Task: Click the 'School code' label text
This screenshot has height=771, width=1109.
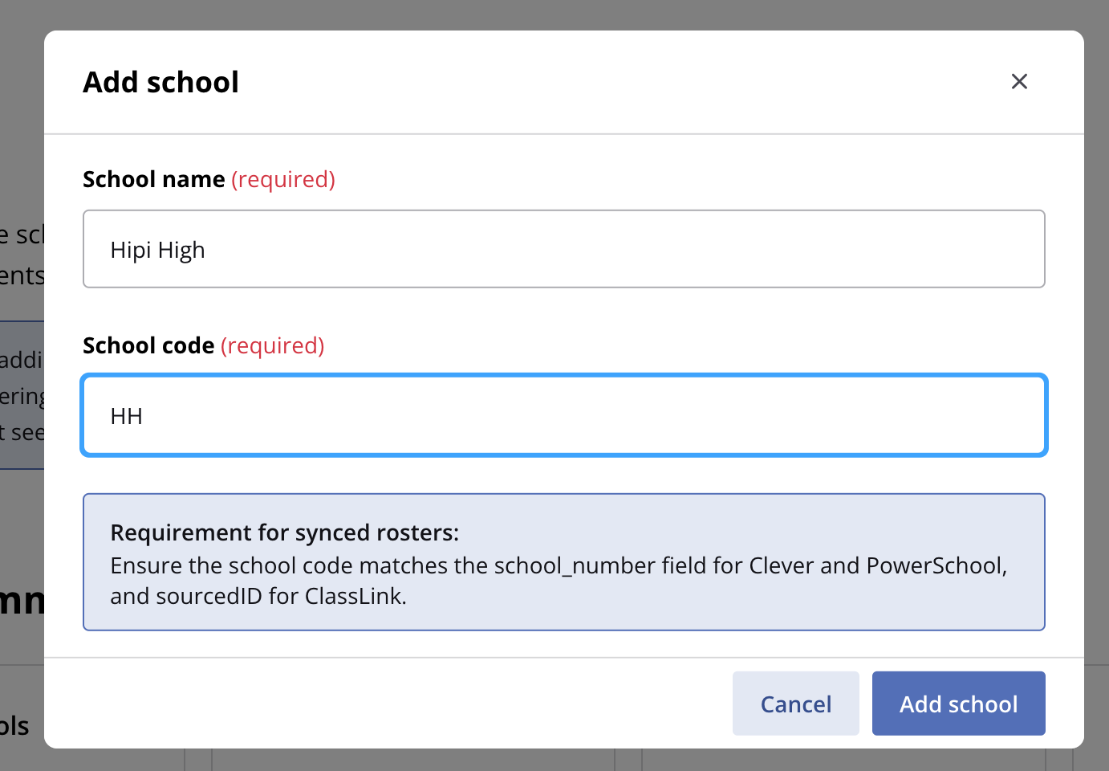Action: pyautogui.click(x=148, y=345)
